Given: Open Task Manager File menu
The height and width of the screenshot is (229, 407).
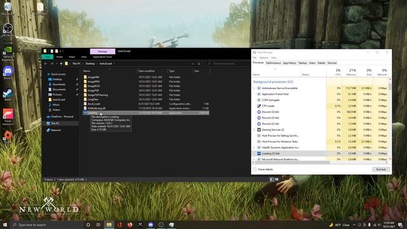Looking at the screenshot, I should tap(254, 58).
